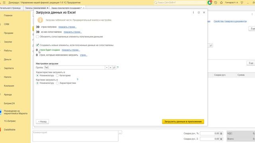The image size is (255, 143).
Task: Clear the Группа field value
Action: point(110,68)
